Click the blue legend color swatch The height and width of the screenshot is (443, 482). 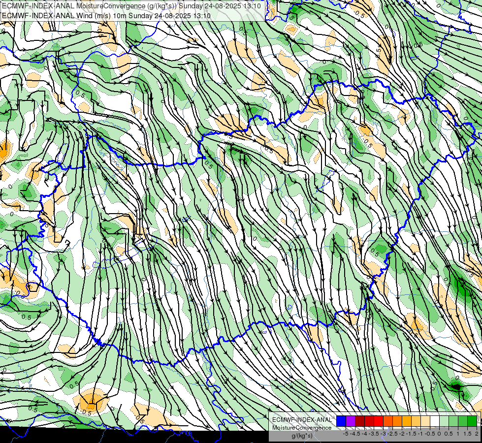click(x=341, y=421)
